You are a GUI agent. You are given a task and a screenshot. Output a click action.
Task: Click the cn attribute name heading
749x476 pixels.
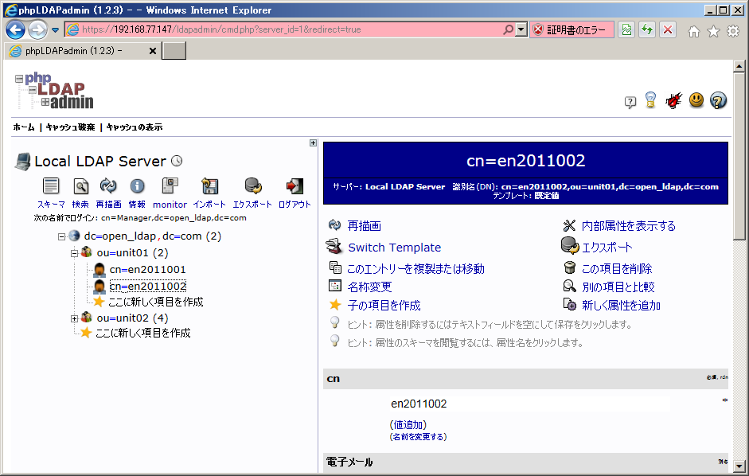pos(334,379)
